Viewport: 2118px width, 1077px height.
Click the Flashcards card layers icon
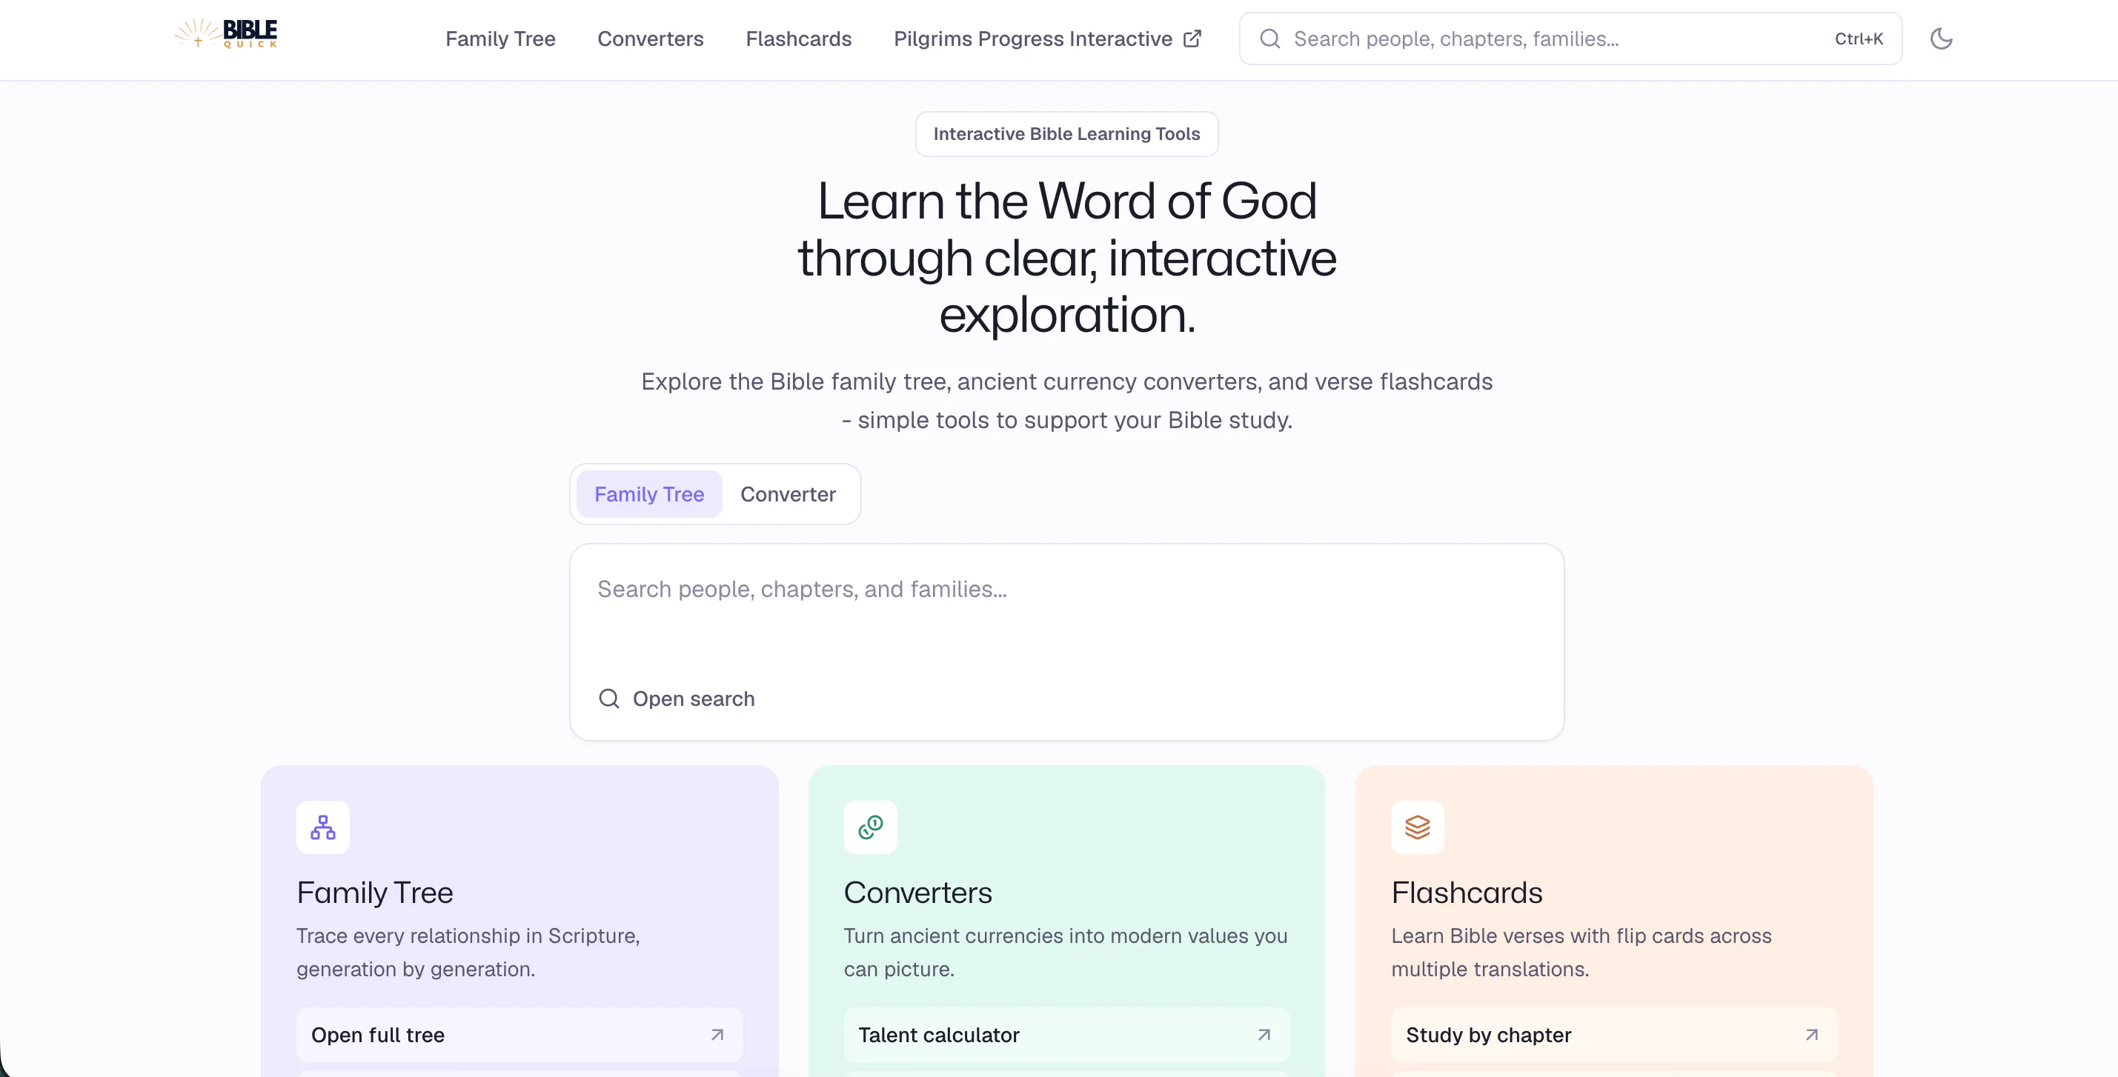pyautogui.click(x=1418, y=827)
